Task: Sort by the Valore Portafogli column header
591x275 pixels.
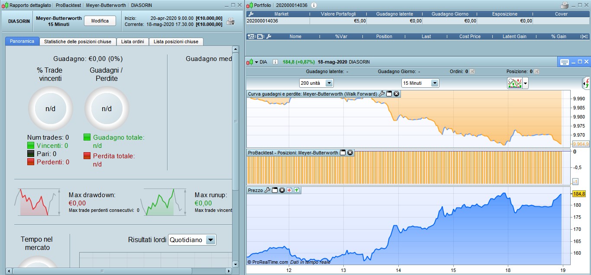Action: point(338,14)
